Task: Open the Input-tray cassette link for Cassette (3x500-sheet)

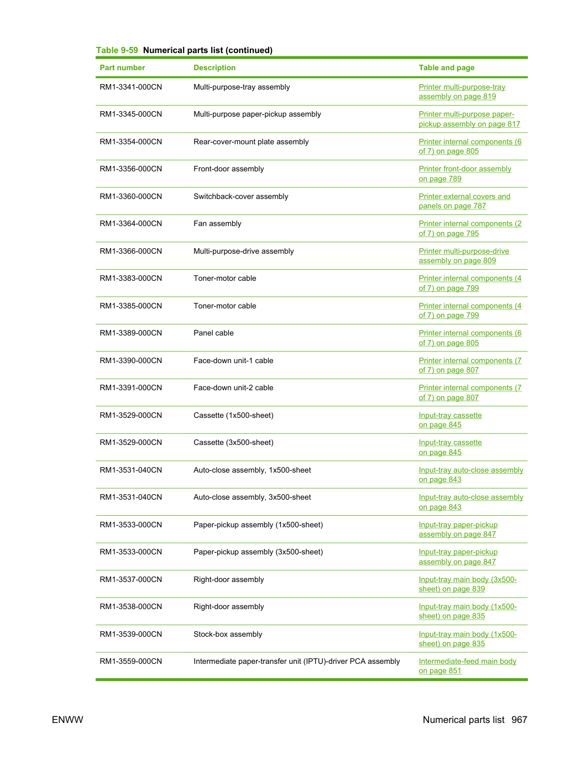Action: tap(450, 448)
